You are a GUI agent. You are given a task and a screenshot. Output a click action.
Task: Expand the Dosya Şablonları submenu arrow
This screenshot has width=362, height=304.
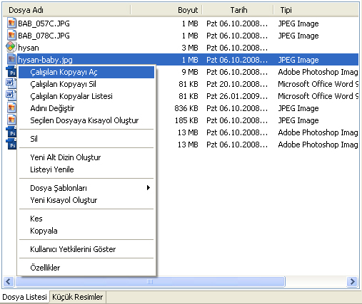[149, 188]
